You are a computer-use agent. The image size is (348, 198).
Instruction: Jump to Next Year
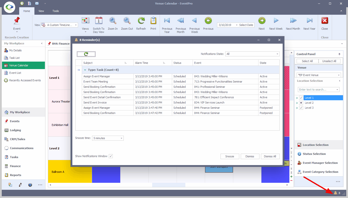pyautogui.click(x=309, y=20)
